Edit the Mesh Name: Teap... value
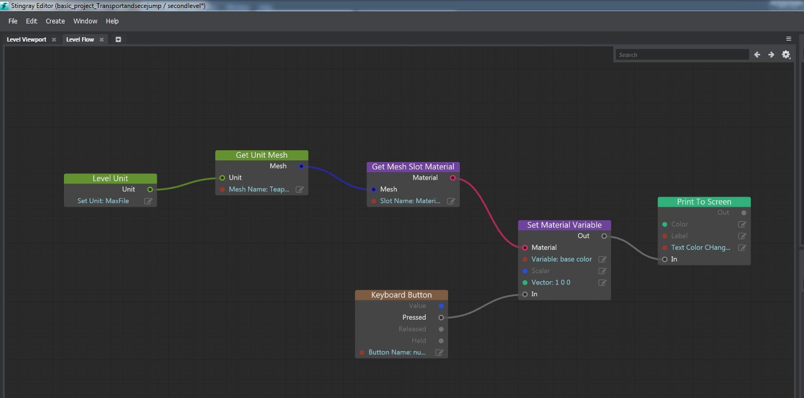804x398 pixels. point(299,189)
